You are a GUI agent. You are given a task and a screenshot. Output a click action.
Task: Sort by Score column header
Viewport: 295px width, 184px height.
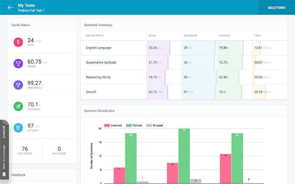[x=152, y=35]
